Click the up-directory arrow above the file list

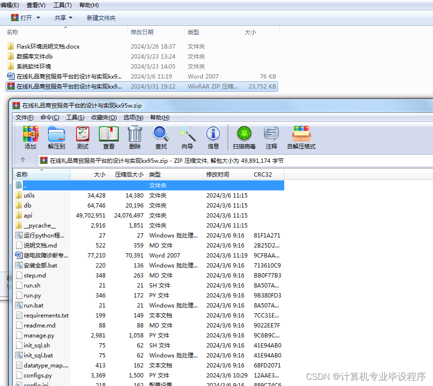point(23,160)
